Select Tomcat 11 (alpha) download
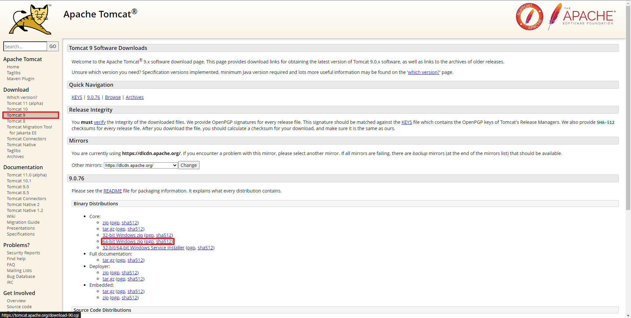The height and width of the screenshot is (318, 631). tap(25, 103)
